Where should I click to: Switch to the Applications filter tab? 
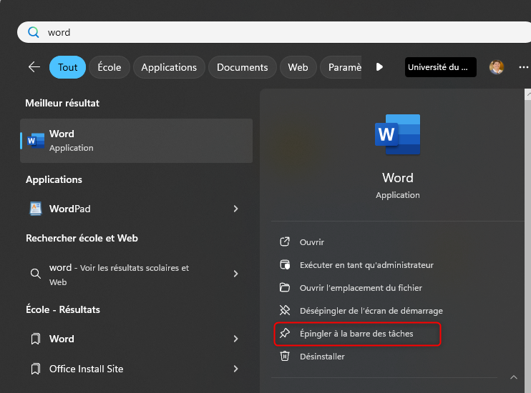pyautogui.click(x=169, y=67)
